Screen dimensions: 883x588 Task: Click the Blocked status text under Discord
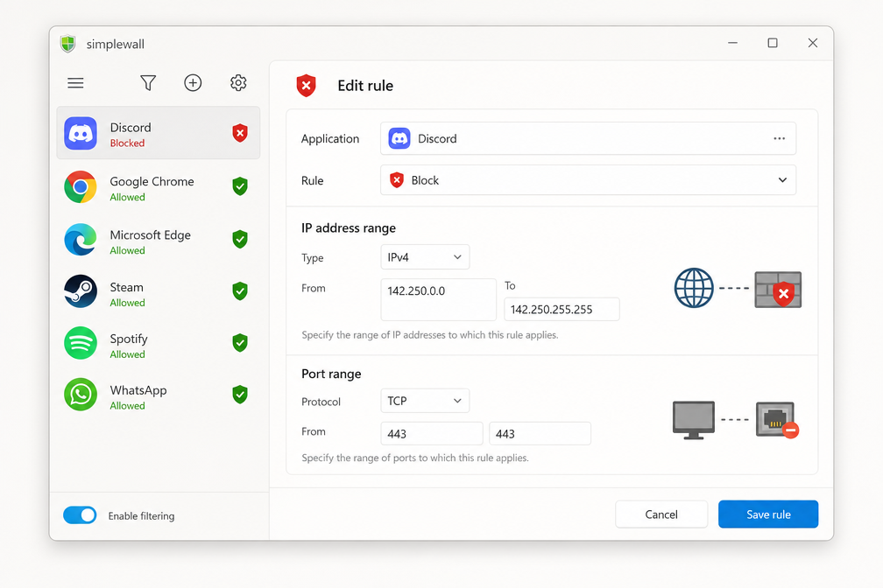127,143
